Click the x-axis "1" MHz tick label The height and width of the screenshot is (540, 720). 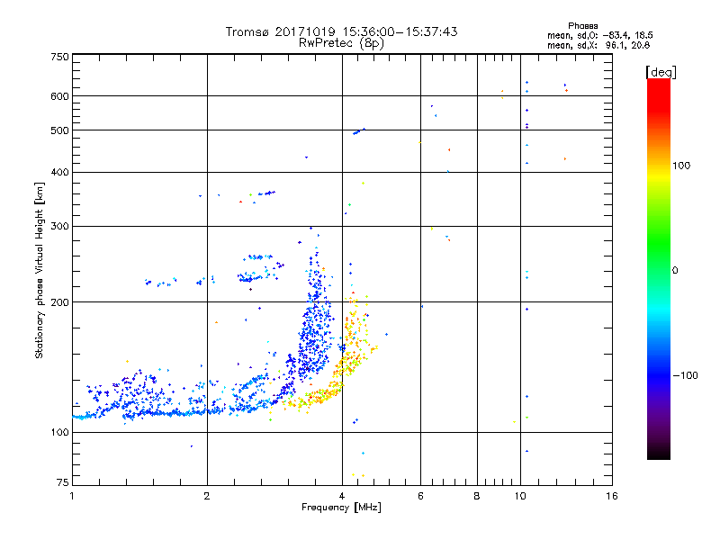click(x=72, y=496)
